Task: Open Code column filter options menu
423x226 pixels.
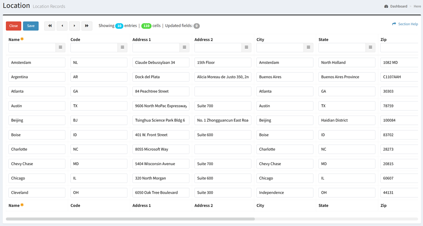Action: [x=122, y=47]
